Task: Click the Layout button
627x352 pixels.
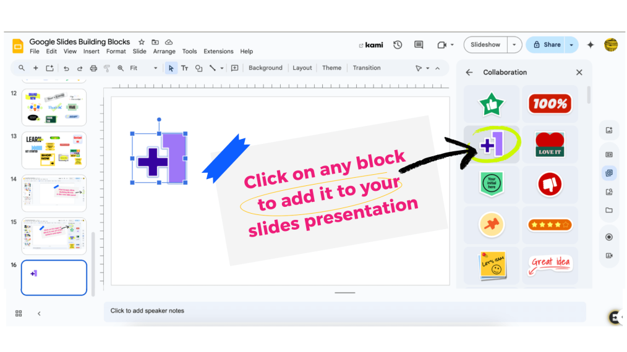Action: (302, 68)
